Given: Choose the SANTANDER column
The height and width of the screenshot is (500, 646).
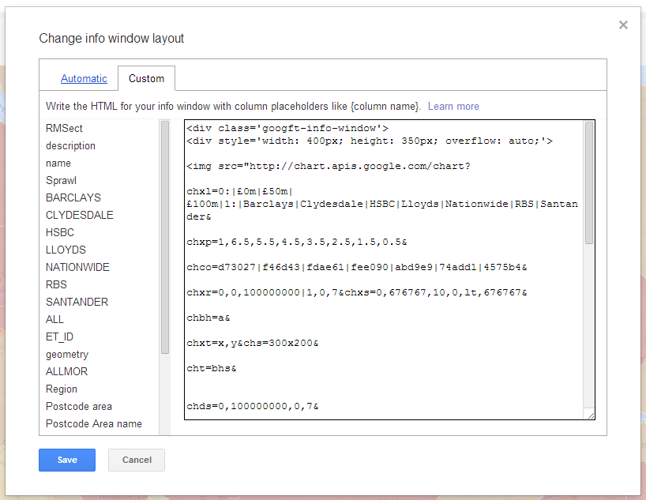Looking at the screenshot, I should point(77,303).
